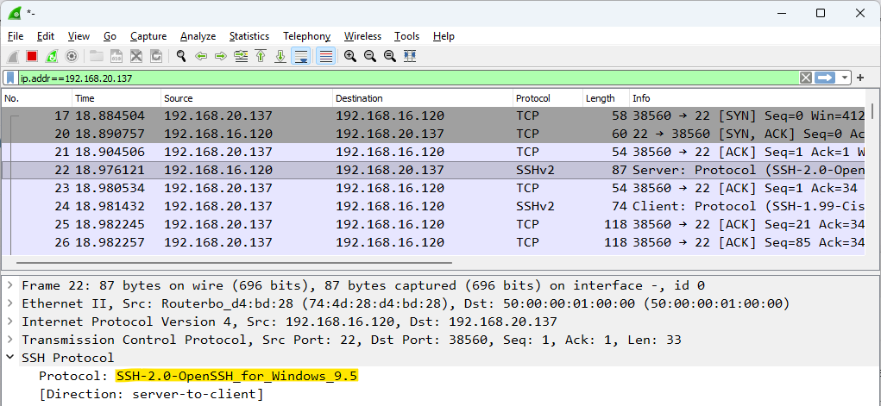Toggle packet list colorization
Screen dimensions: 881x406
(x=326, y=56)
